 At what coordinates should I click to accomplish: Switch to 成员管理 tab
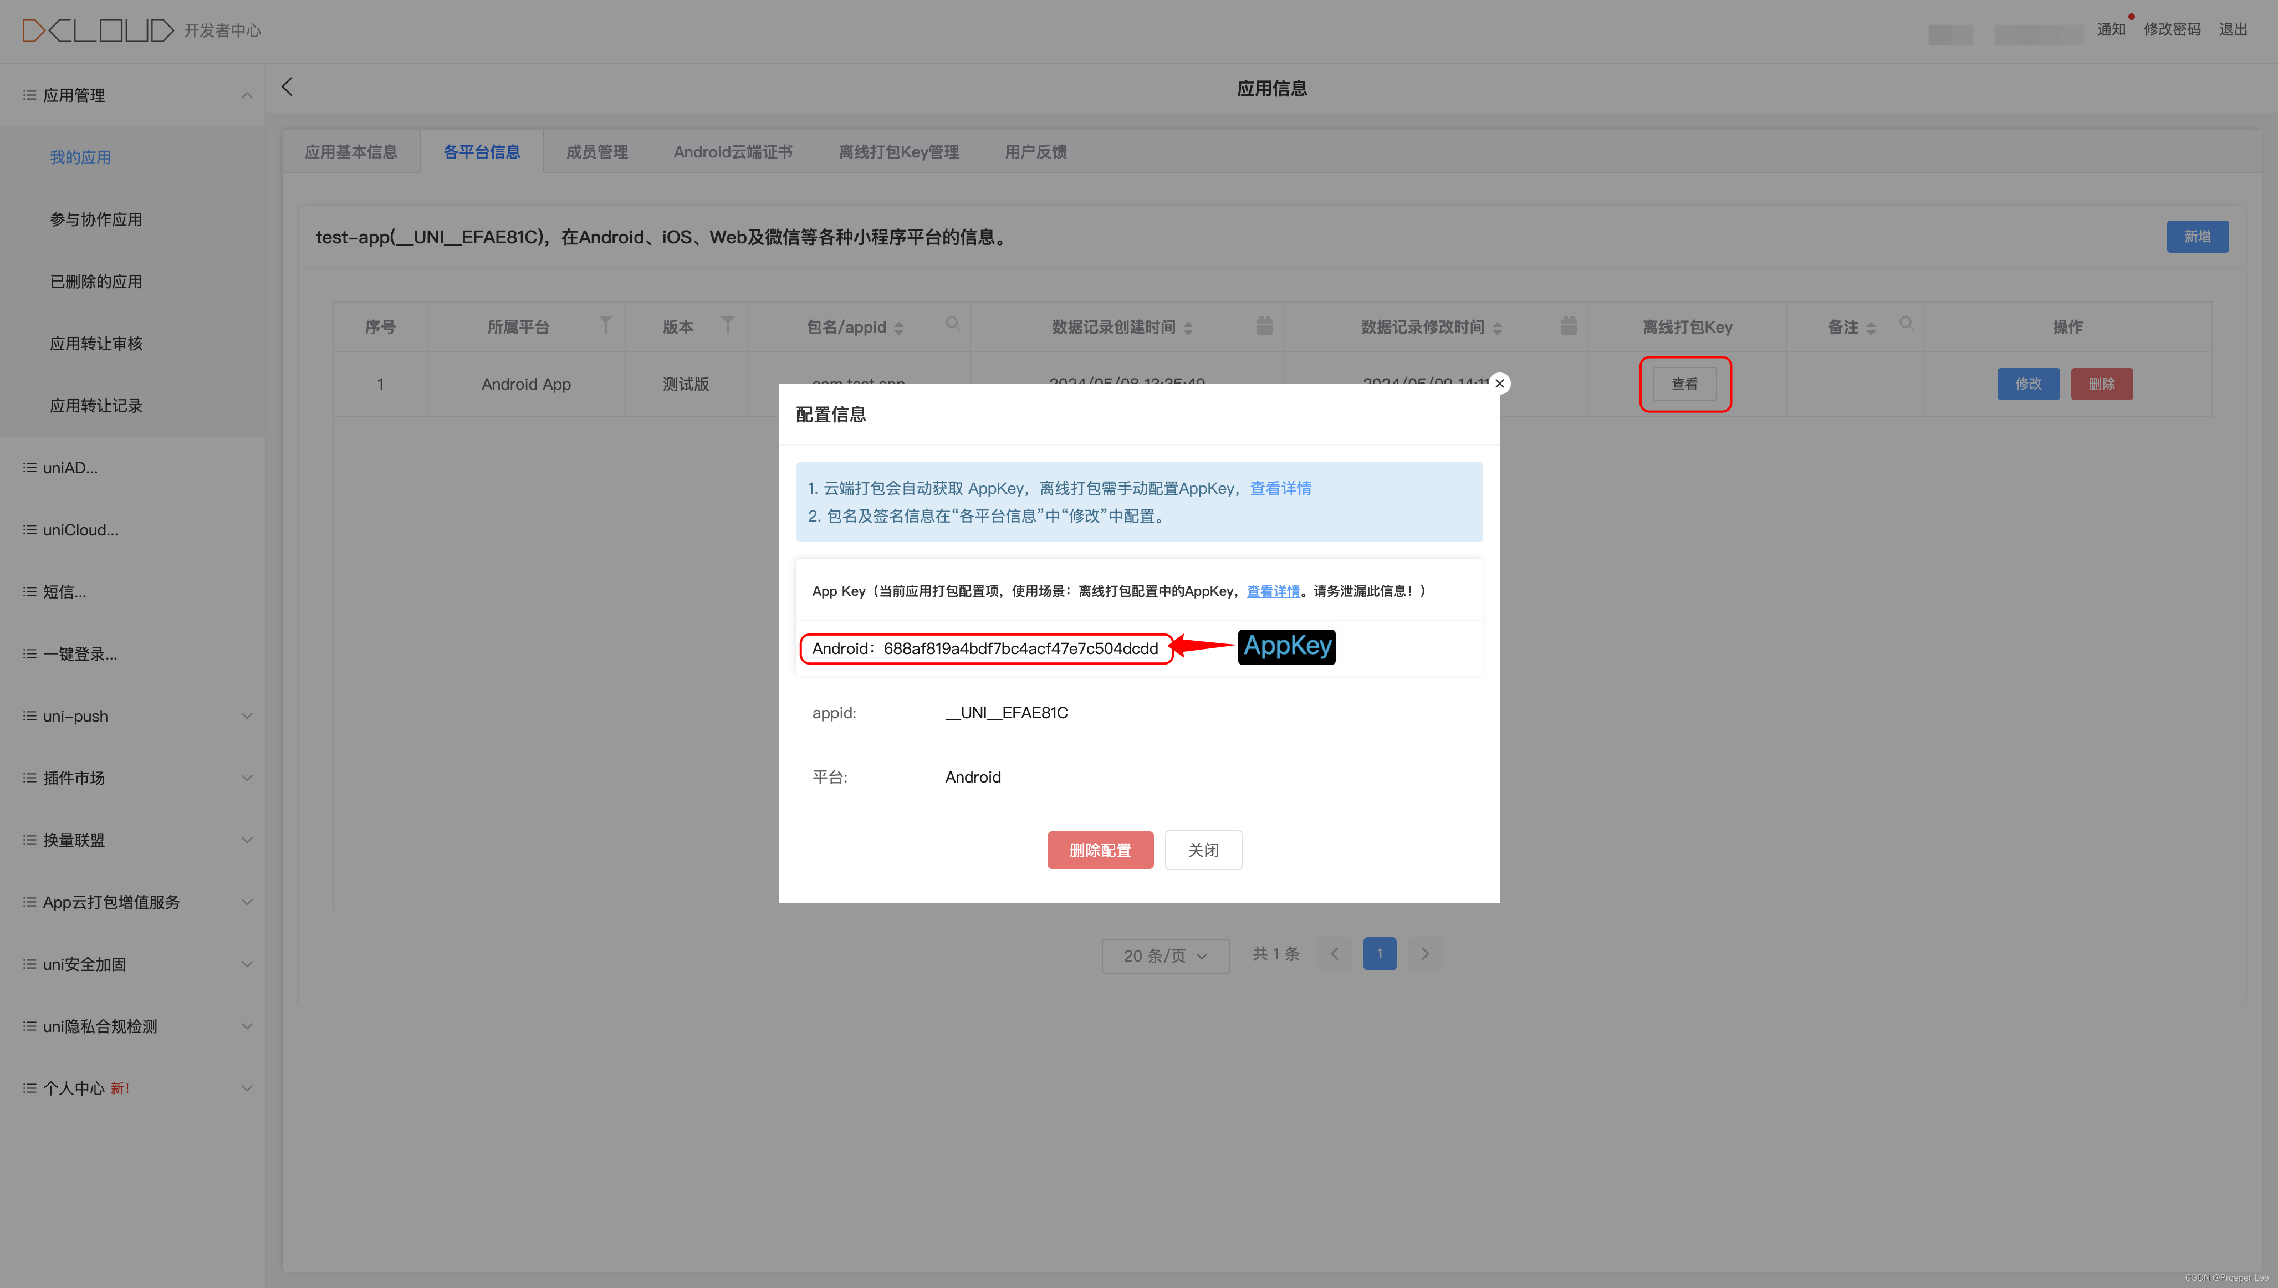coord(597,151)
